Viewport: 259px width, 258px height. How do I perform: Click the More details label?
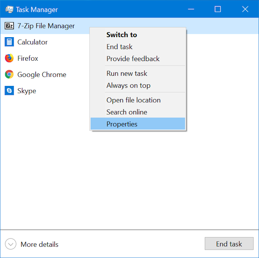pyautogui.click(x=40, y=244)
